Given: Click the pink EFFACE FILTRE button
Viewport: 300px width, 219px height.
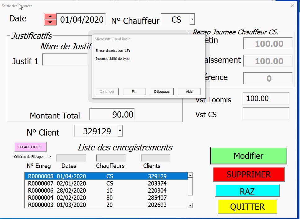Looking at the screenshot, I should [30, 147].
